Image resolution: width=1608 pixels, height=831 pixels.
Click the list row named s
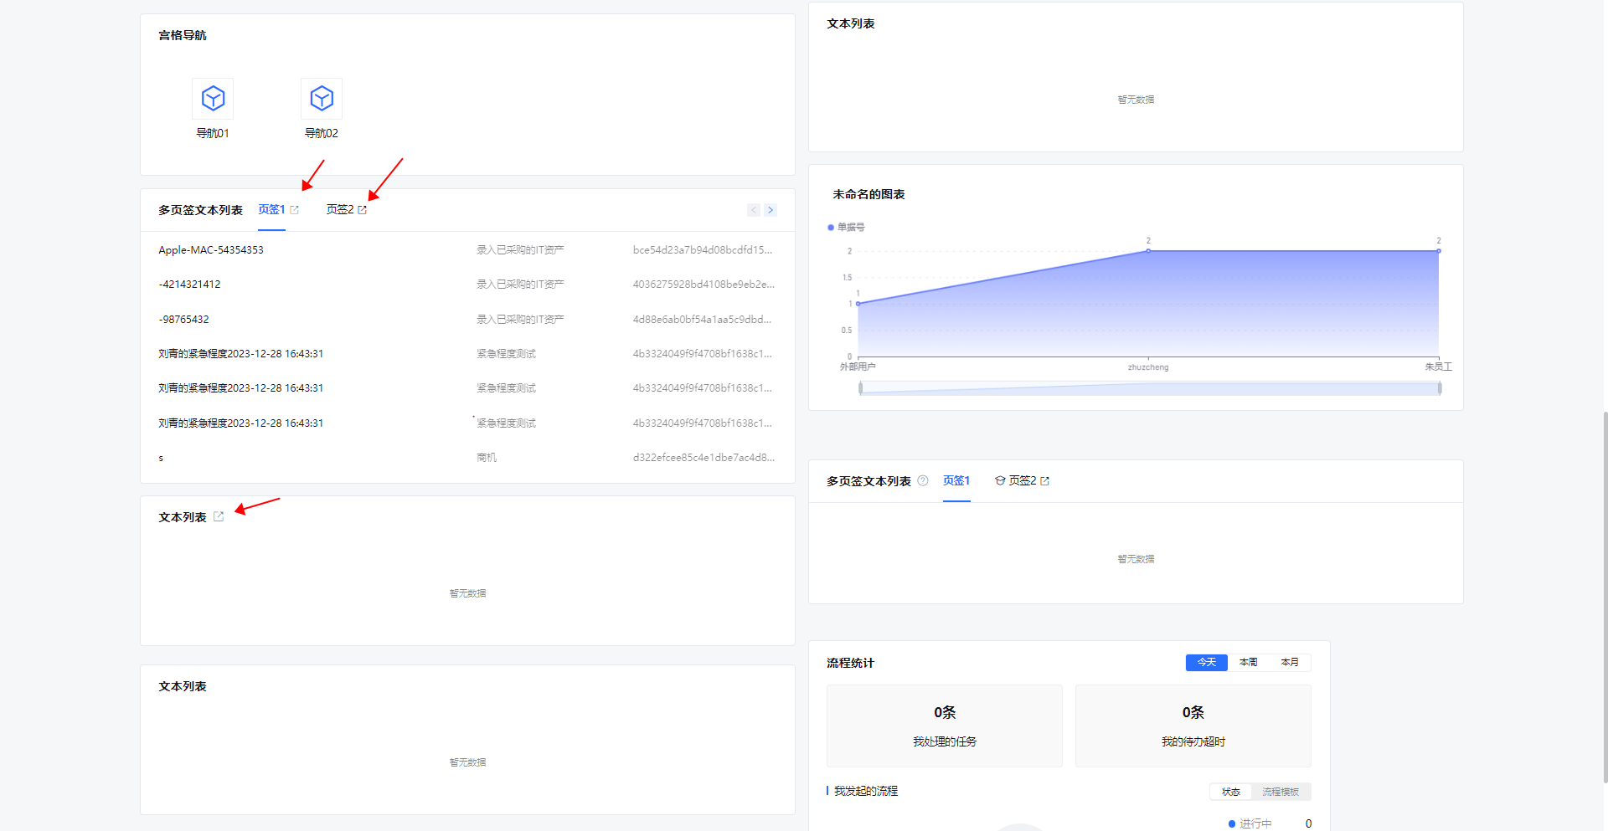[x=467, y=458]
